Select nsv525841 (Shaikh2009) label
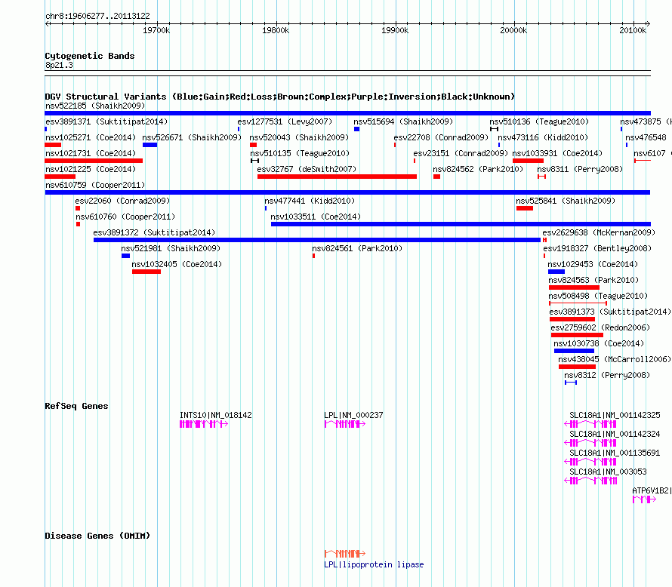The width and height of the screenshot is (672, 587). point(566,201)
